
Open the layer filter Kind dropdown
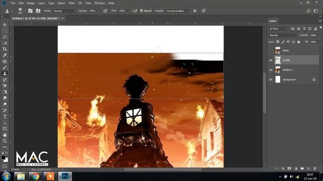278,29
